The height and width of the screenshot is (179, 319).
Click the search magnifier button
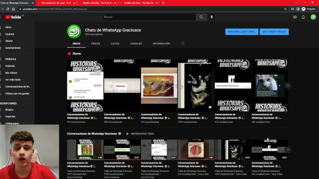tap(201, 17)
